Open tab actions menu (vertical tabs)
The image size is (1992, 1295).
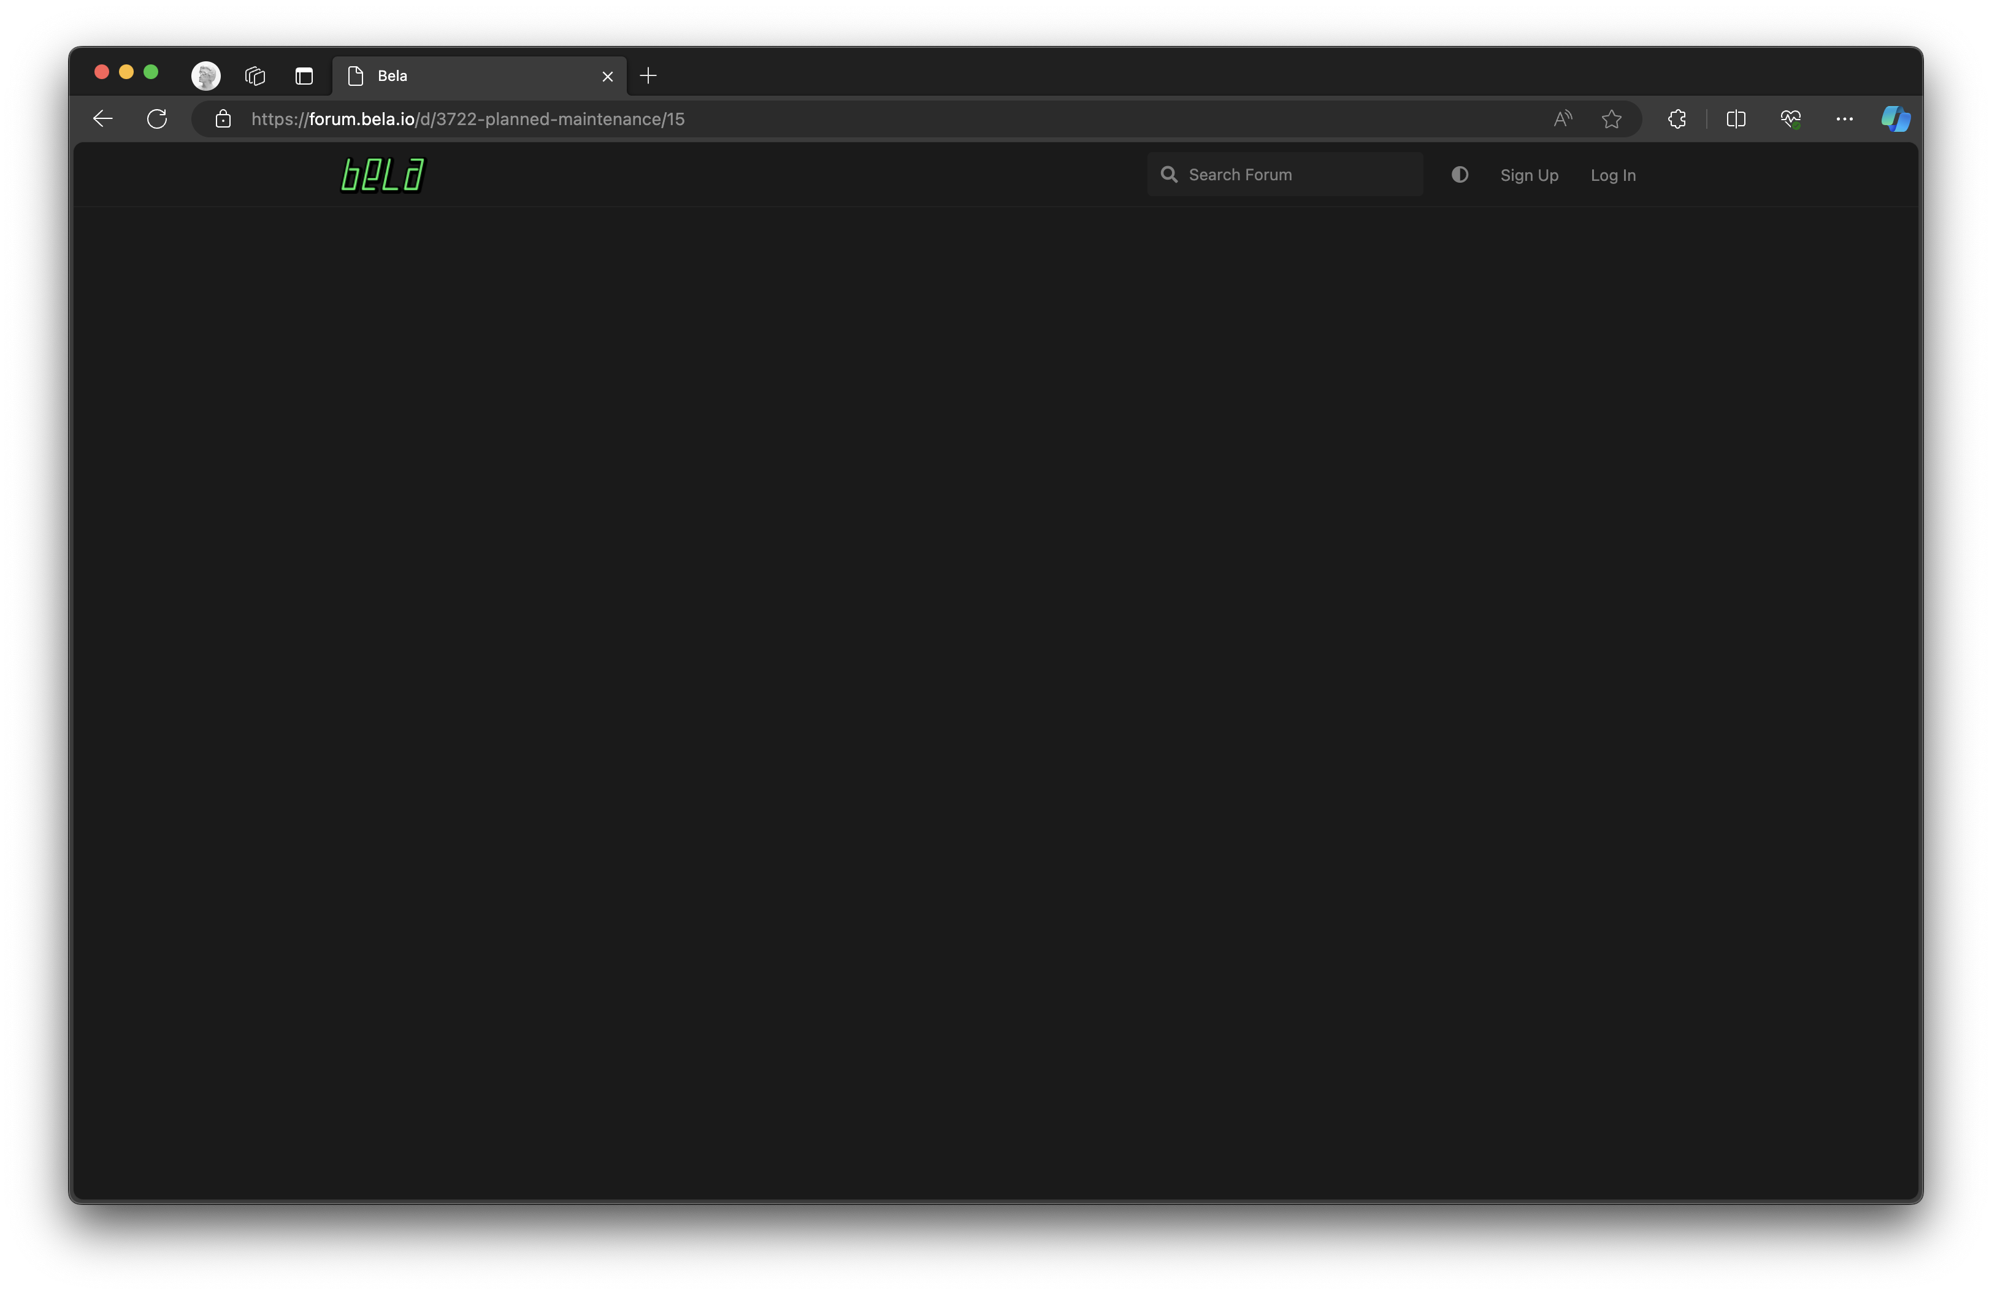[x=304, y=75]
